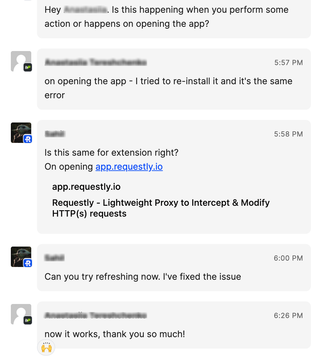The height and width of the screenshot is (363, 324).
Task: Click the bP badge on the 6:26 PM message avatar
Action: (x=28, y=321)
